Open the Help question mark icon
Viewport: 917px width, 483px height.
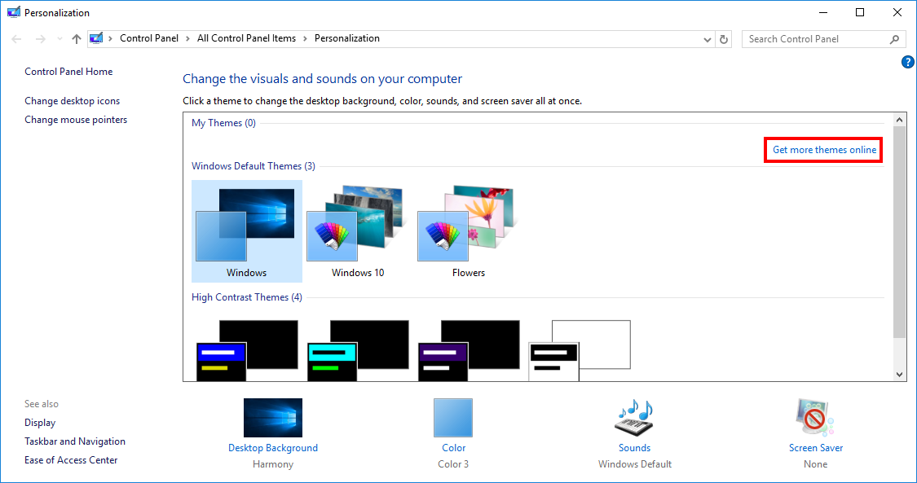tap(908, 62)
